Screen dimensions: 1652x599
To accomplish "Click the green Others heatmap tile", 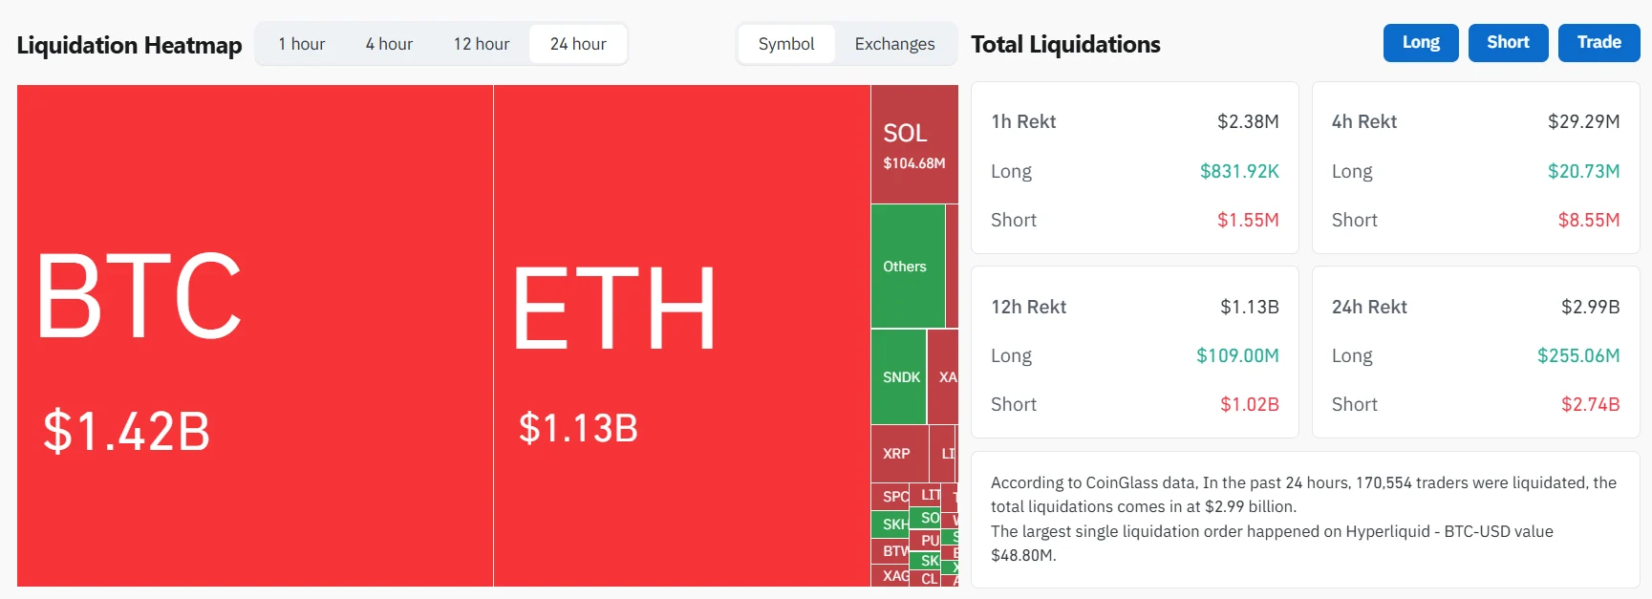I will [908, 267].
